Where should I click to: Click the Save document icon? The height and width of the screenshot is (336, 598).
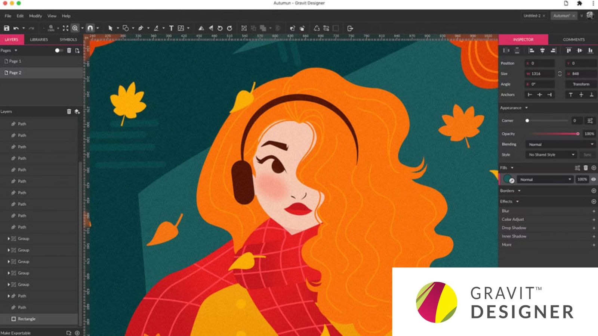[x=7, y=27]
